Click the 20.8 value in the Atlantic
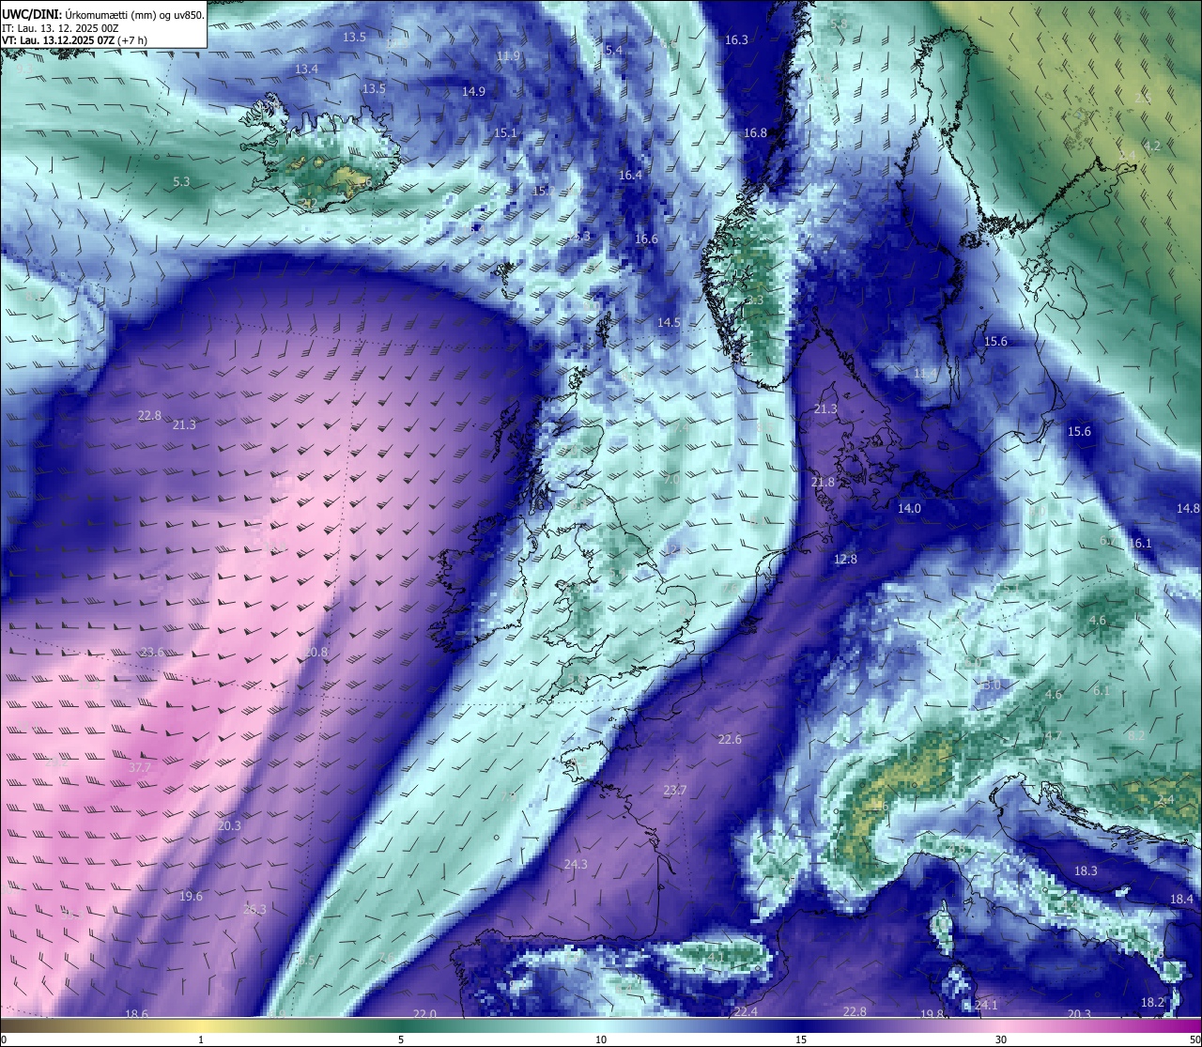This screenshot has height=1047, width=1202. (316, 653)
